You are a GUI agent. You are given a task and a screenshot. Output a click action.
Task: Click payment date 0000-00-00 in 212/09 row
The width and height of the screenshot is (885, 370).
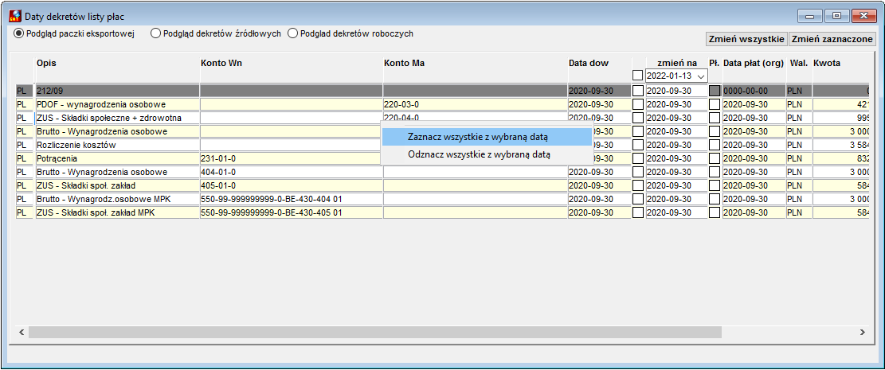tap(754, 90)
